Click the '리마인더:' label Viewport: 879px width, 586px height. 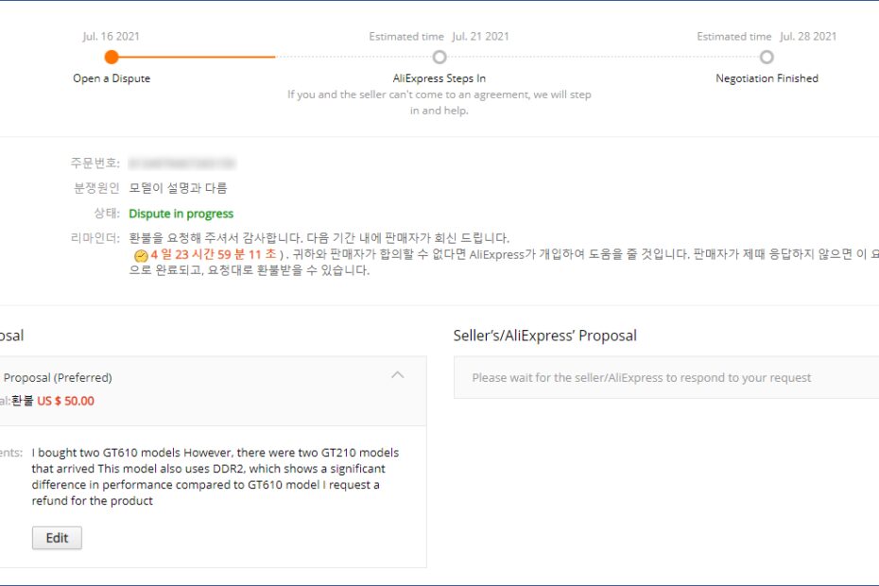pyautogui.click(x=95, y=238)
